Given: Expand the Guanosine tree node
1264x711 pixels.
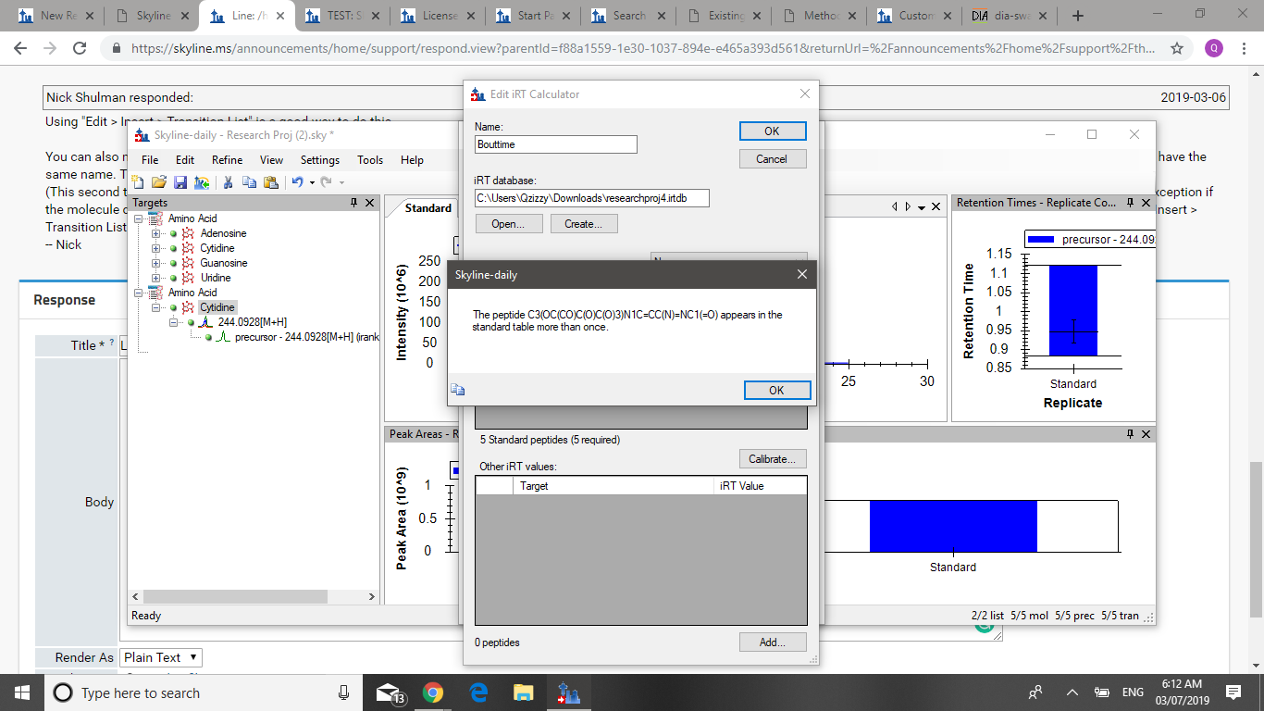Looking at the screenshot, I should (155, 263).
